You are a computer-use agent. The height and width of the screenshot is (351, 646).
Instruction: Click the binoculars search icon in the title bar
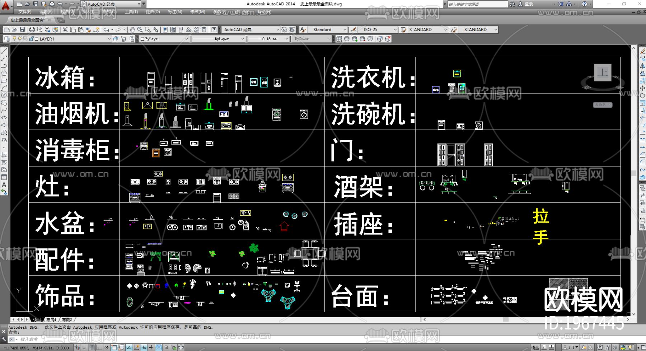[x=512, y=4]
